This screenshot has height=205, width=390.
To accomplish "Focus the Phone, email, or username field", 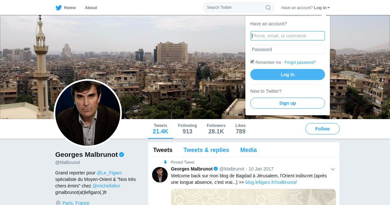I will (288, 36).
